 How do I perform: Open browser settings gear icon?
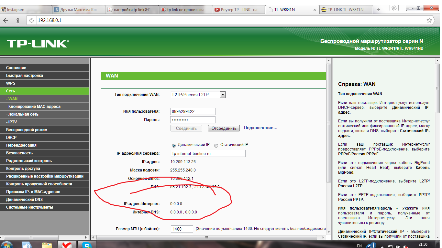point(394,8)
